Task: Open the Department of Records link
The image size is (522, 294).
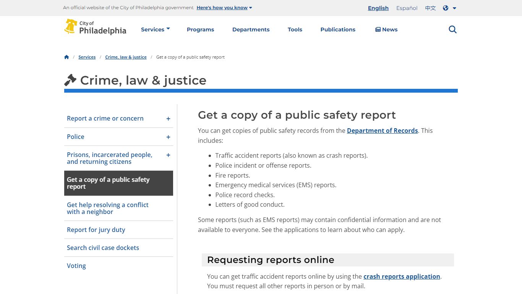Action: [x=382, y=131]
